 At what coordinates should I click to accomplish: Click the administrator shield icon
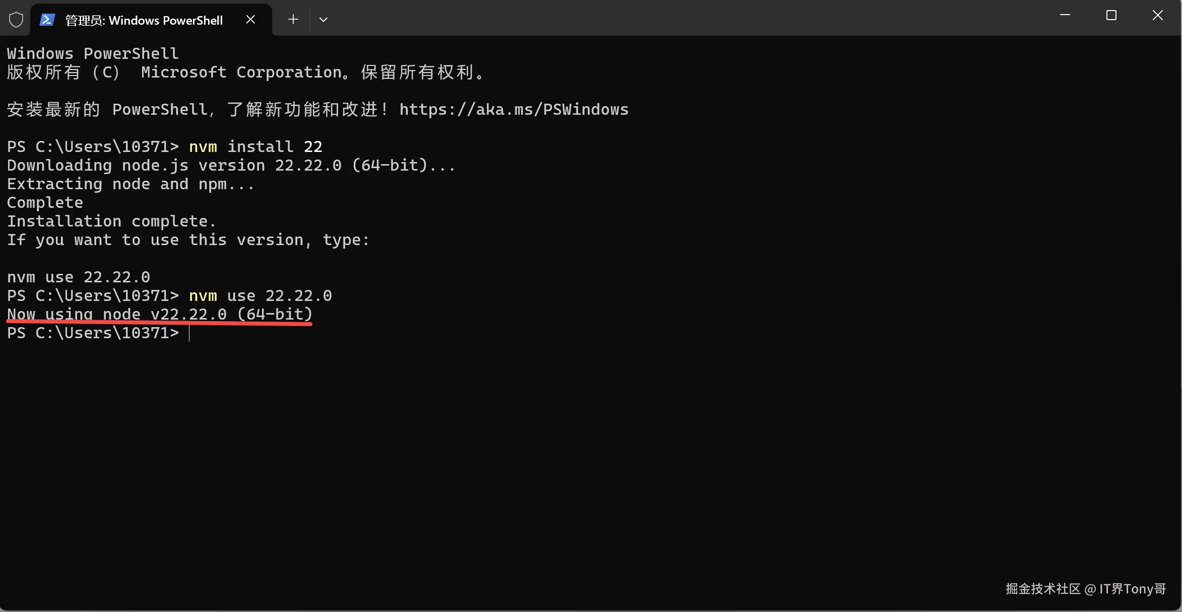pyautogui.click(x=16, y=20)
